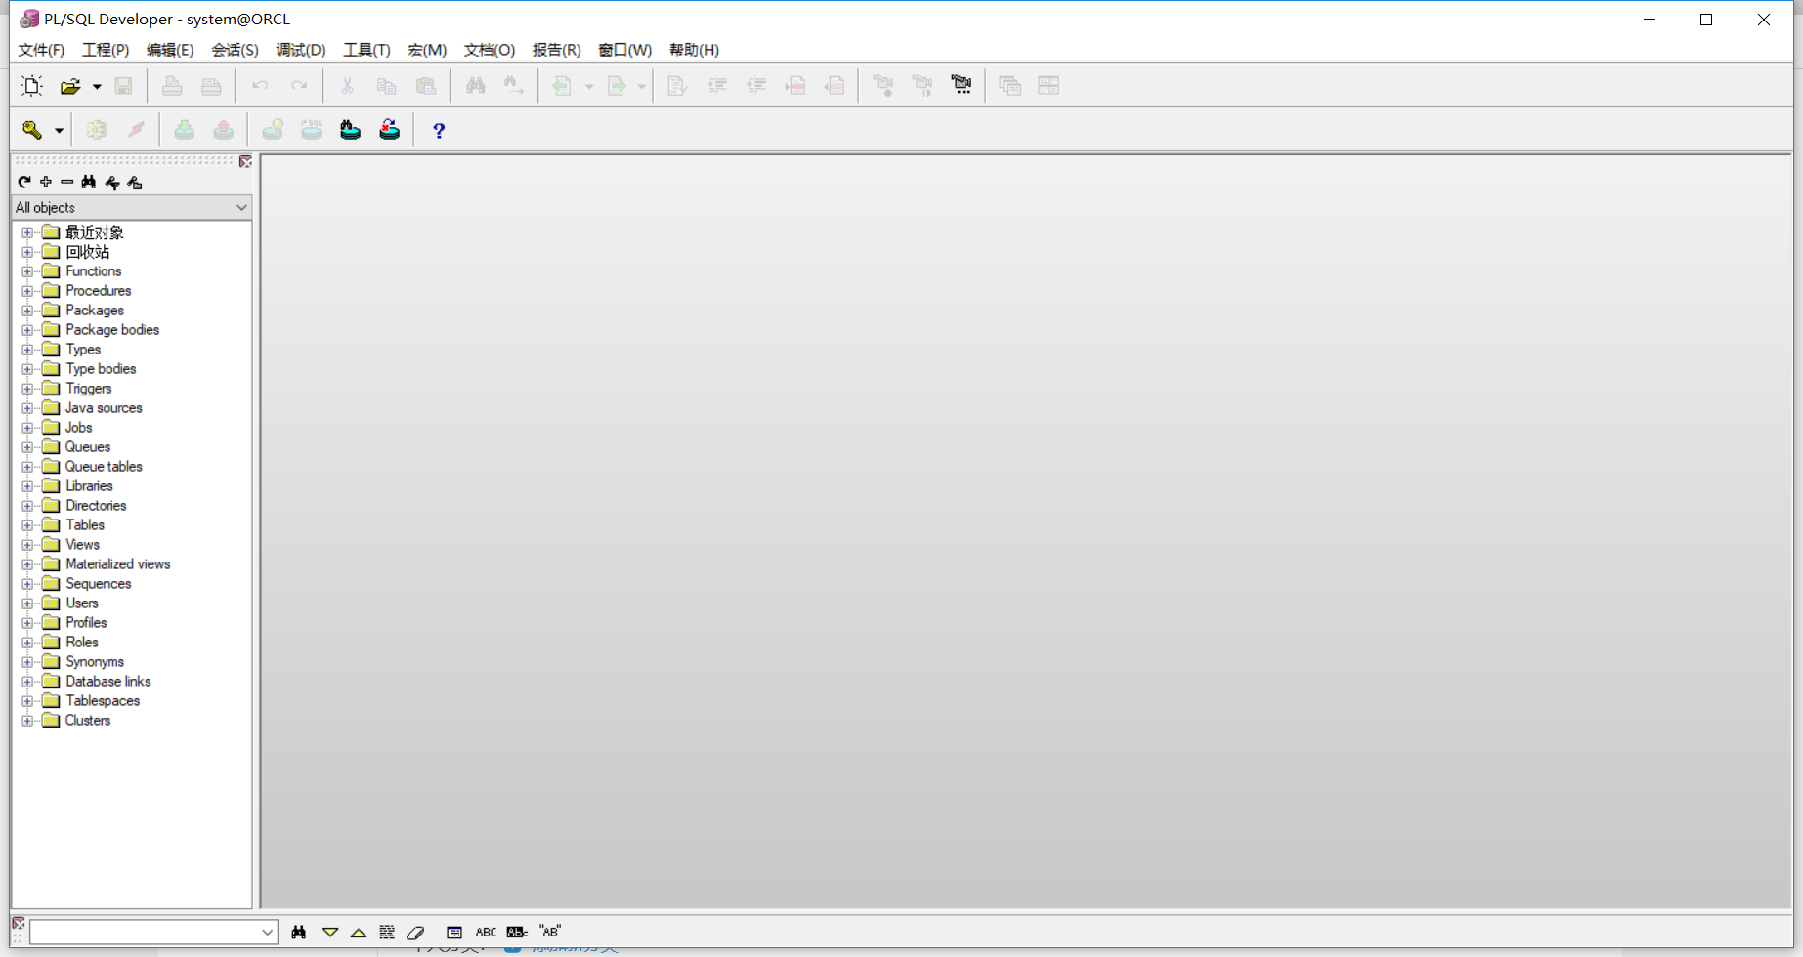The height and width of the screenshot is (957, 1803).
Task: Click the window list icon in toolbar
Action: (1010, 86)
